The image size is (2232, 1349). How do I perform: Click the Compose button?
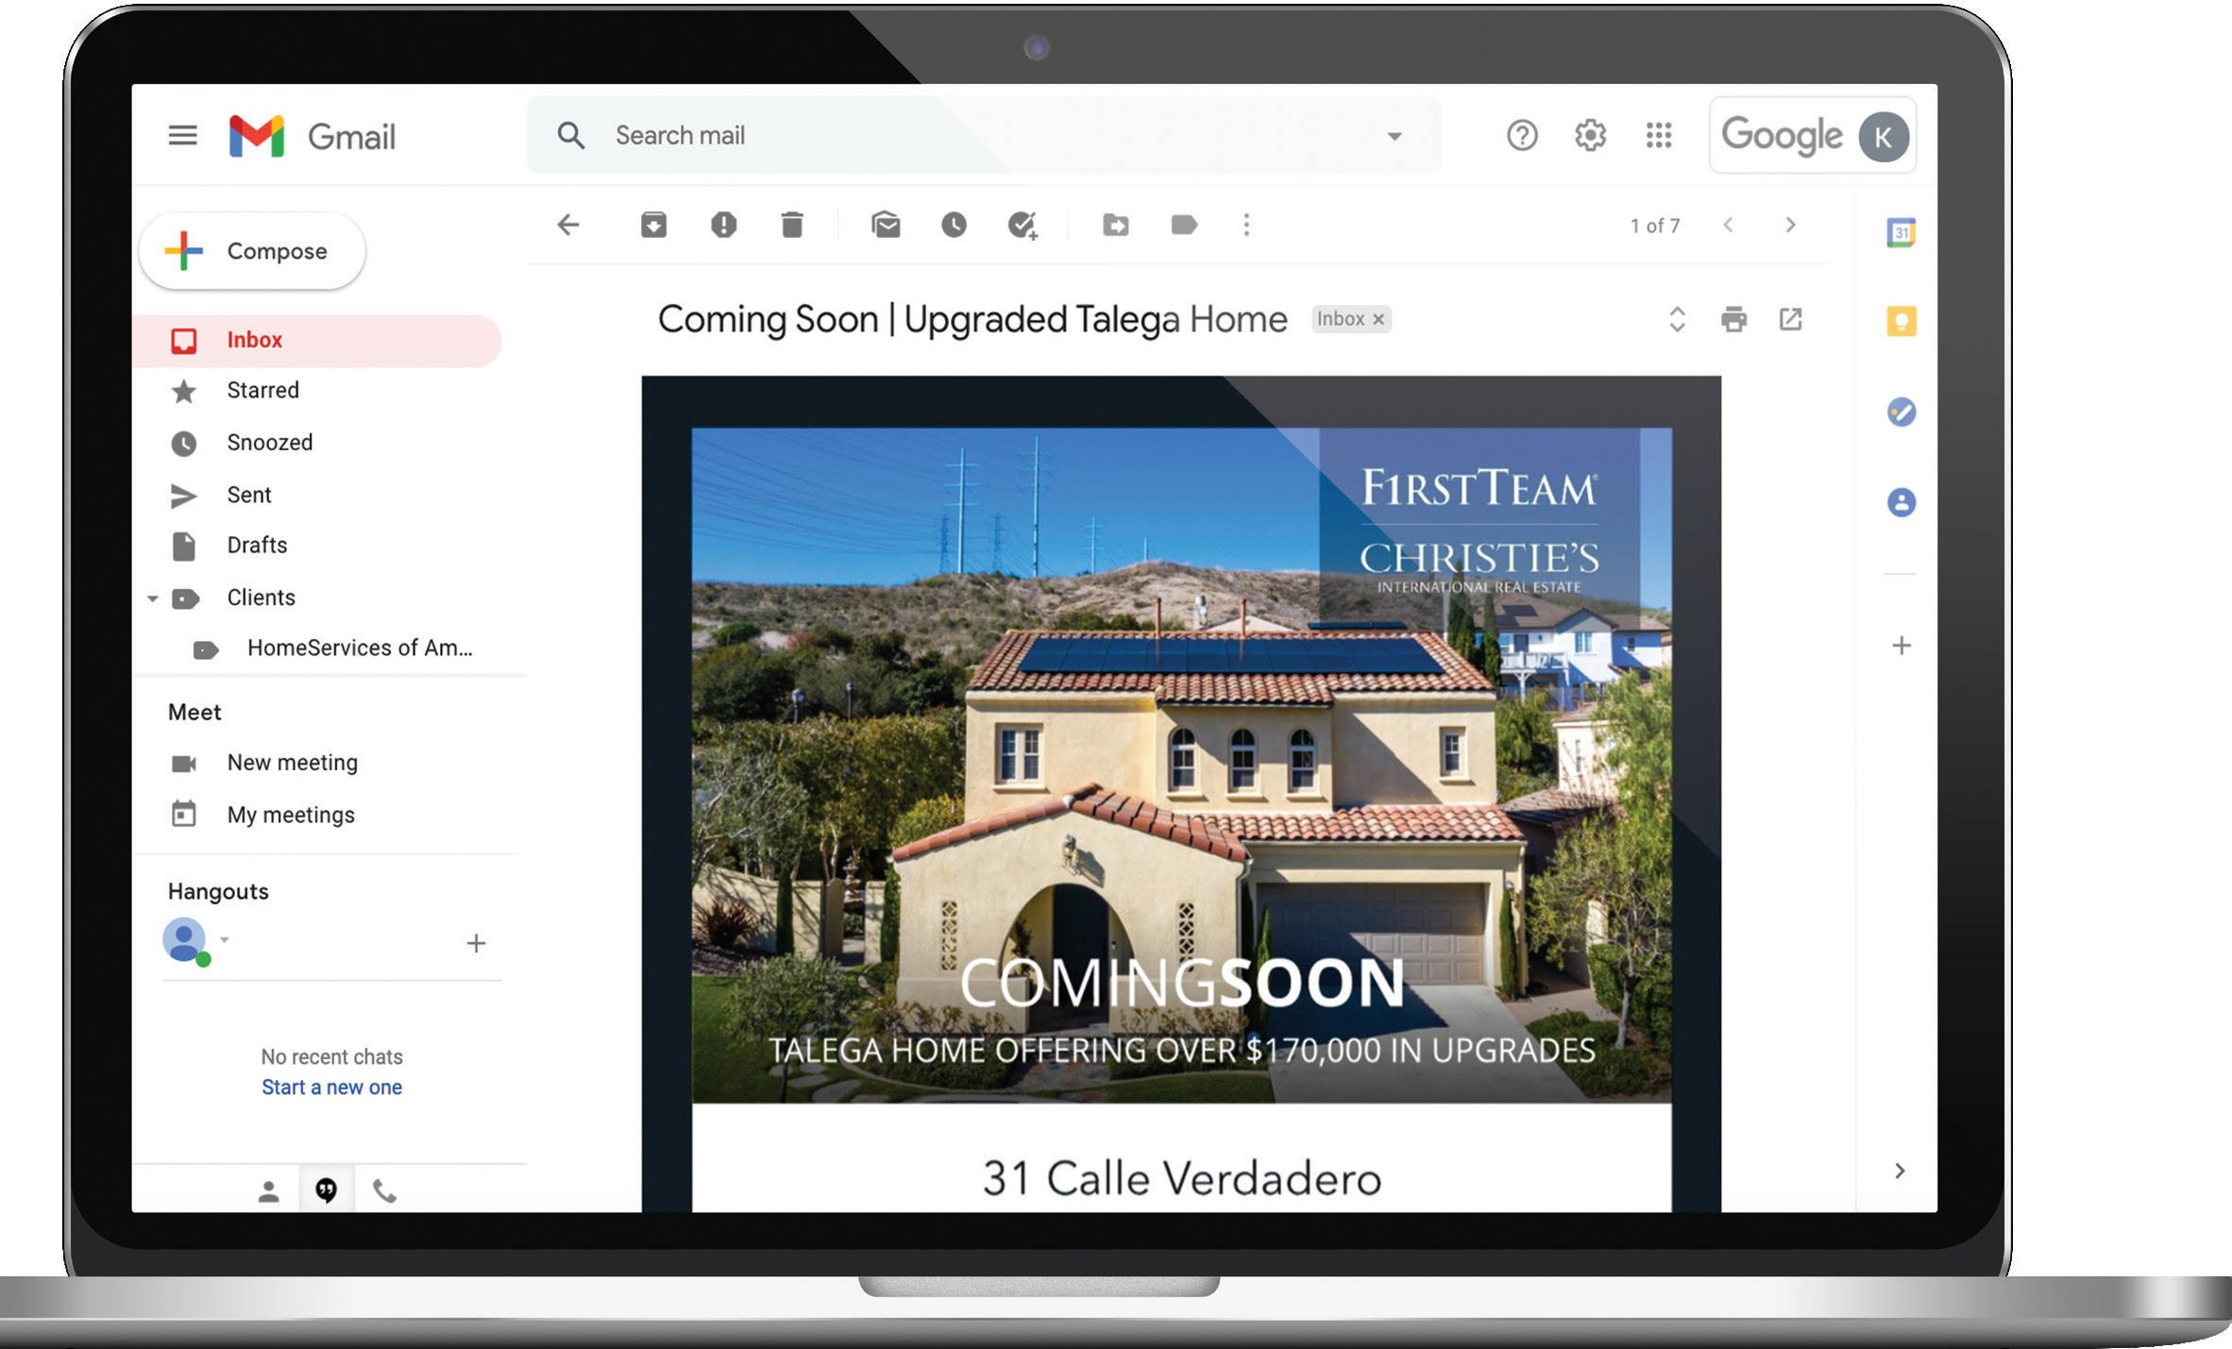click(253, 251)
